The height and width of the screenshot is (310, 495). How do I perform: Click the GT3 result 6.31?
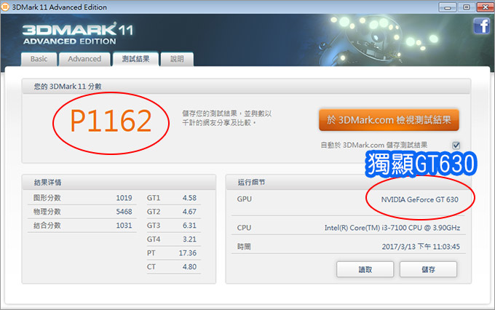tap(189, 226)
